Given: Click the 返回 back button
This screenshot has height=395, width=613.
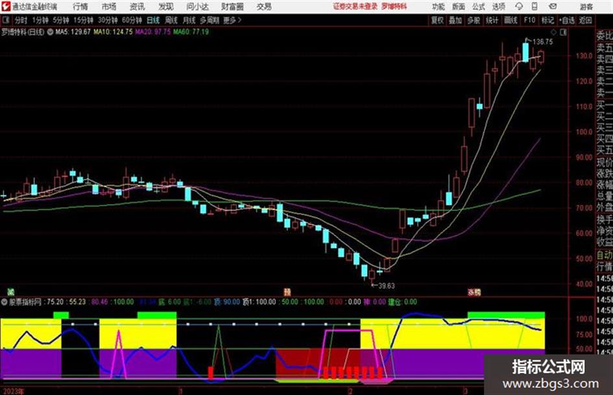Looking at the screenshot, I should pyautogui.click(x=585, y=20).
